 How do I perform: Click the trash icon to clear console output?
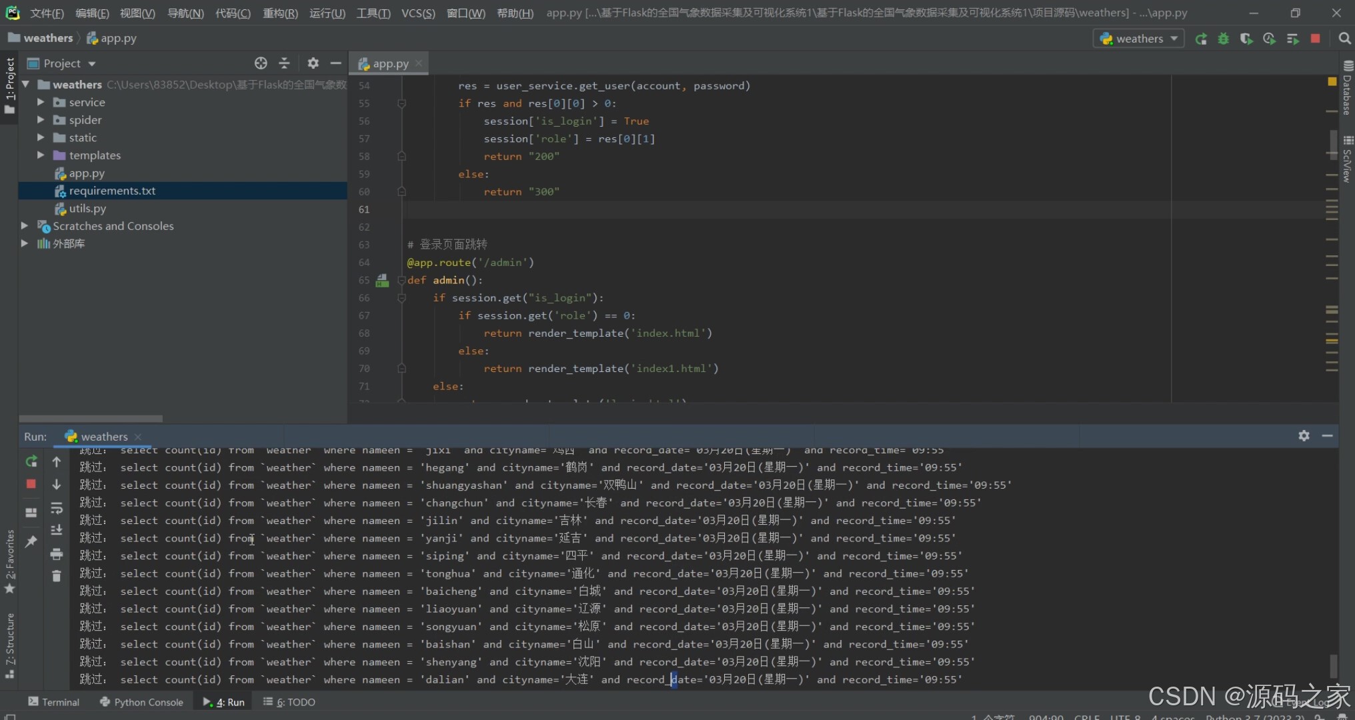pyautogui.click(x=57, y=576)
